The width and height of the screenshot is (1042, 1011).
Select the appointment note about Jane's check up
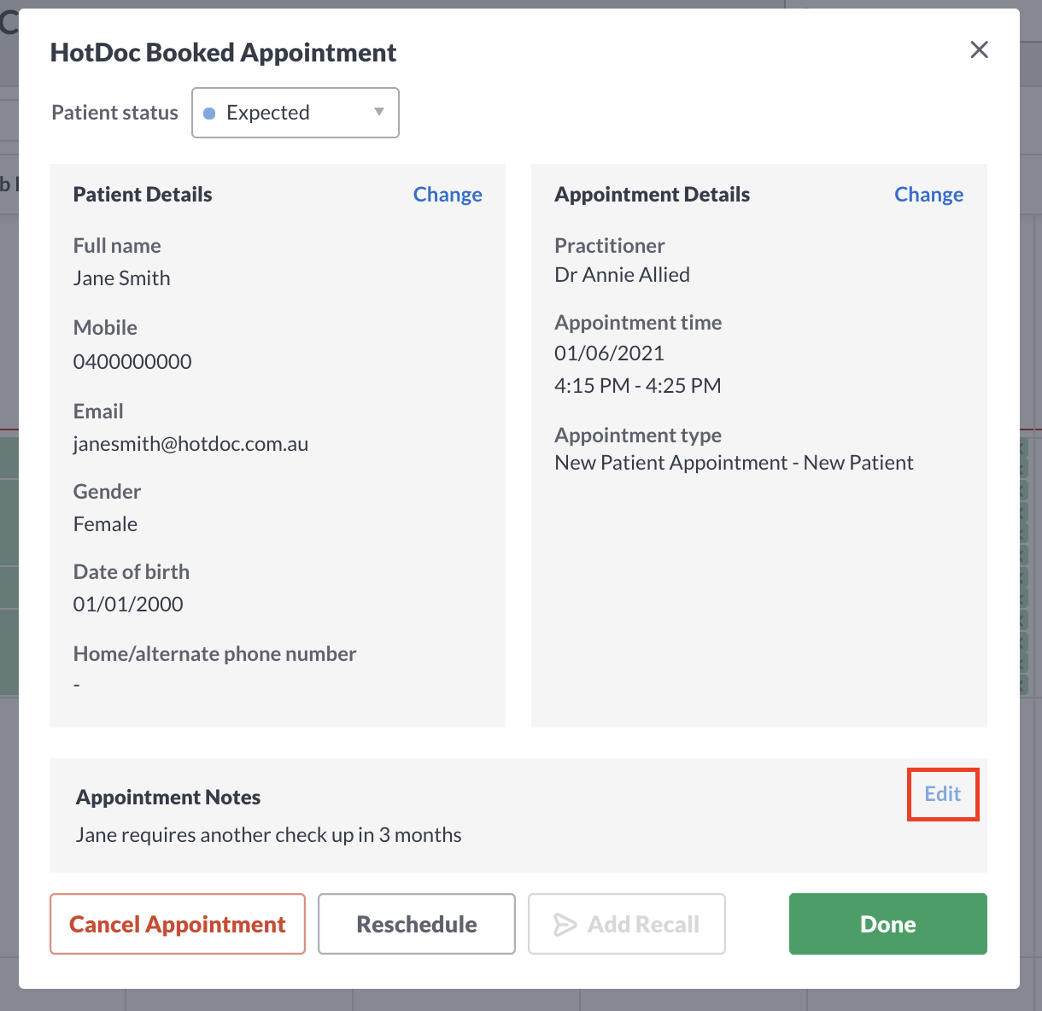268,835
